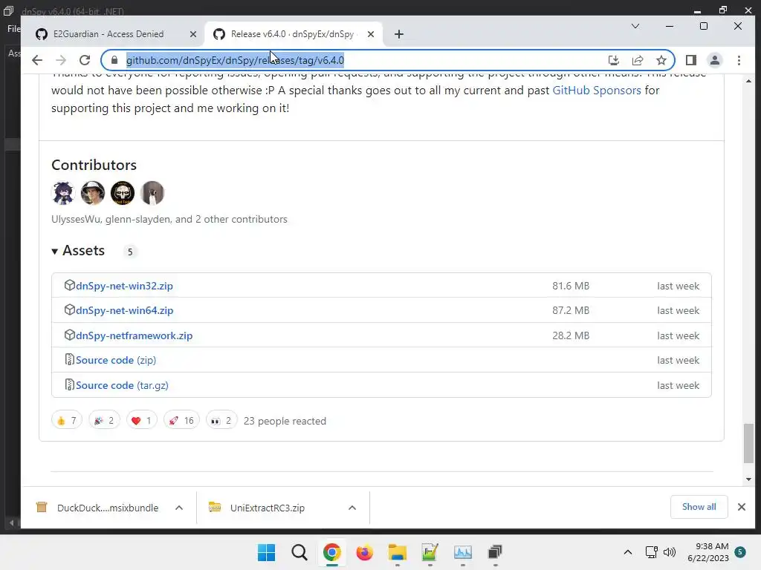Select the Release v6.4.0 dnSpyEx tab

pos(293,34)
